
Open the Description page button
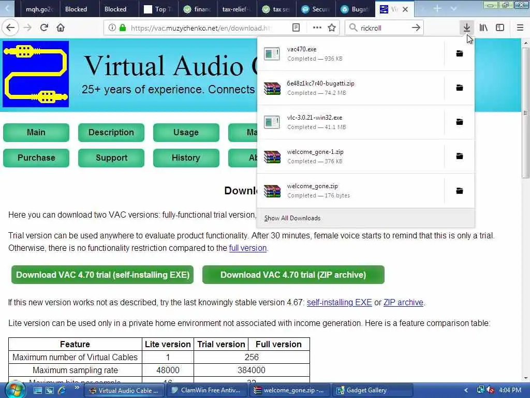pos(111,132)
